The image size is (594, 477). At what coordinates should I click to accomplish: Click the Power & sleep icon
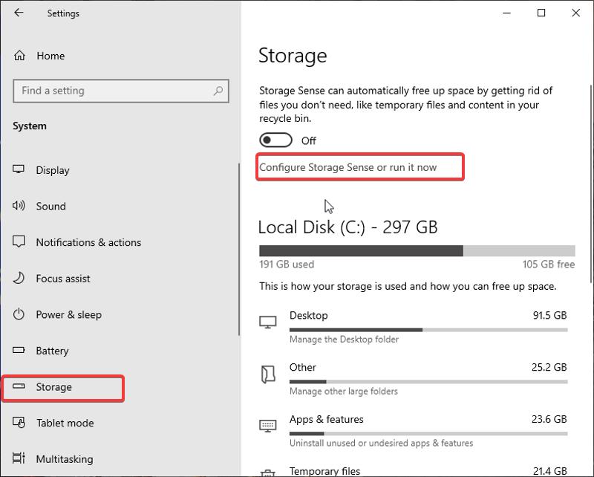pos(20,315)
